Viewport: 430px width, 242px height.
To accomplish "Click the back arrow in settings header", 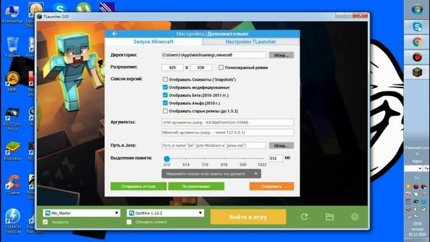I will coord(115,34).
